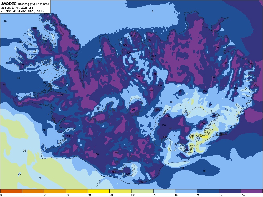Screen dimensions: 263x197
Task: Click the orange 10–20 legend swatch
Action: click(33, 191)
